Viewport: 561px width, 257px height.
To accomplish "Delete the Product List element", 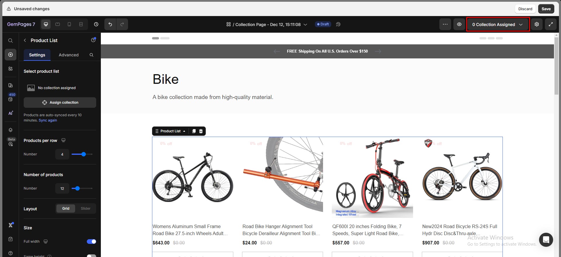I will [x=201, y=131].
